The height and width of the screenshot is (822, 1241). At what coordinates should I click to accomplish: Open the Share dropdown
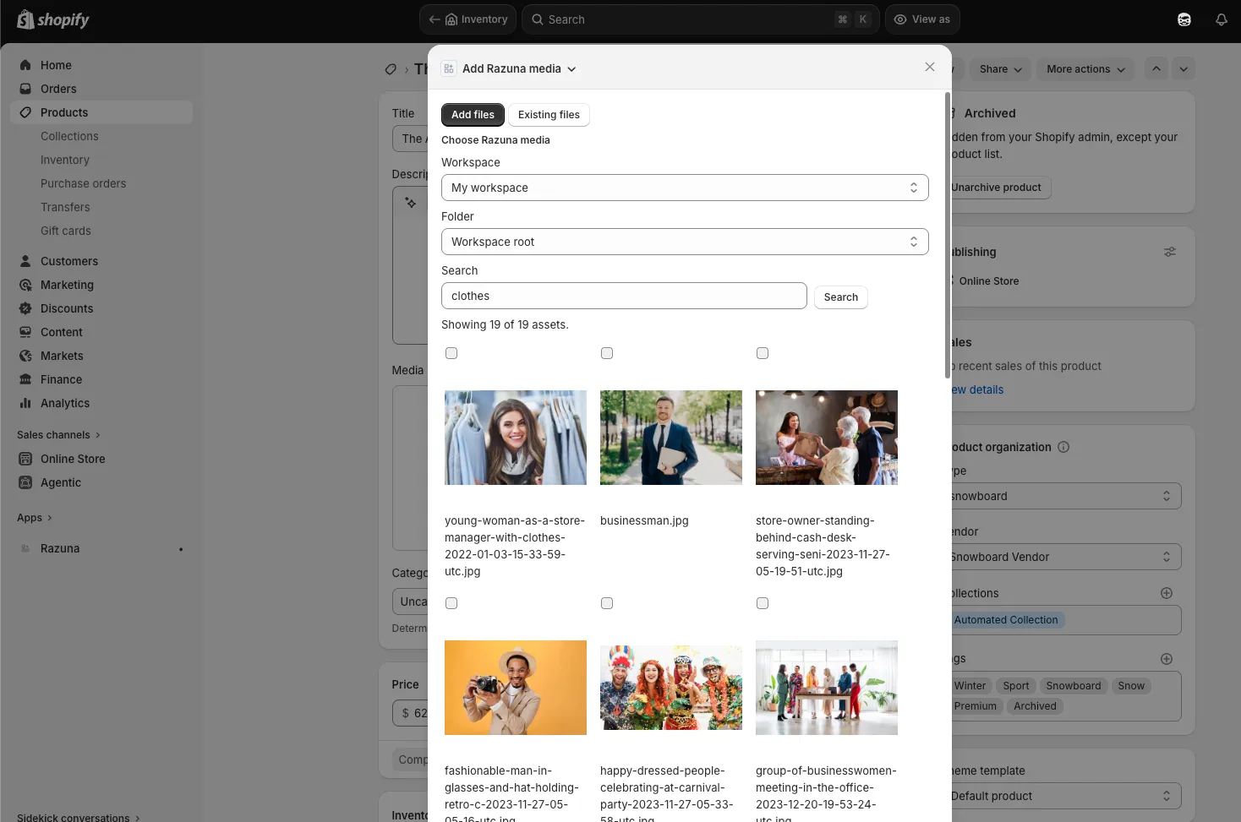coord(1001,69)
